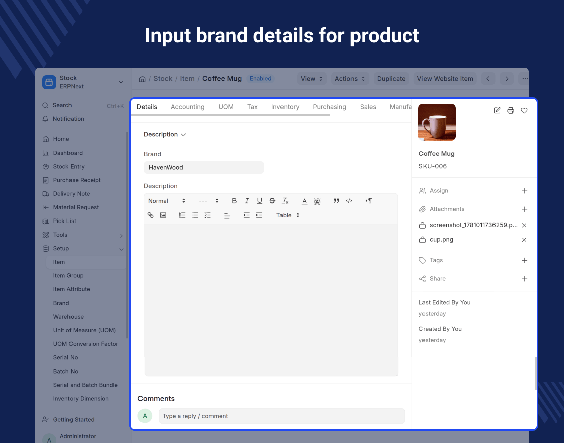Viewport: 564px width, 443px height.
Task: Apply underline formatting in description editor
Action: tap(260, 201)
